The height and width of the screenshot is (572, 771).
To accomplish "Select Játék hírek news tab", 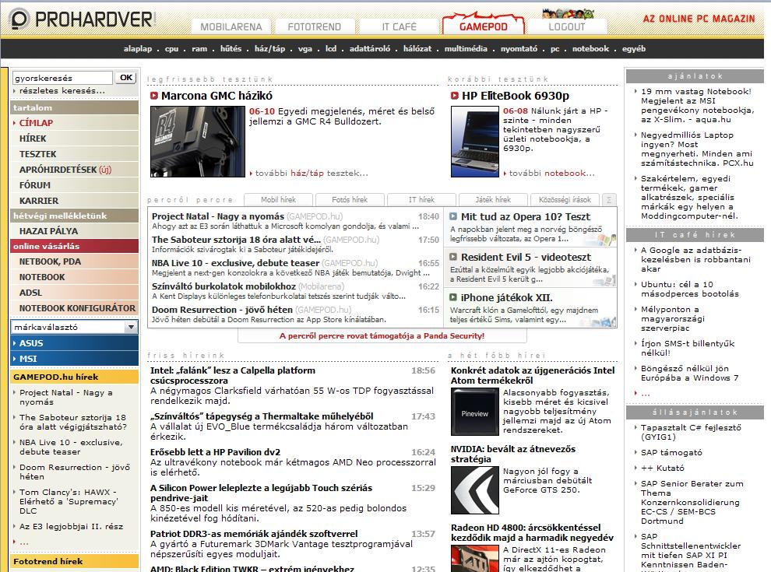I will (x=493, y=199).
